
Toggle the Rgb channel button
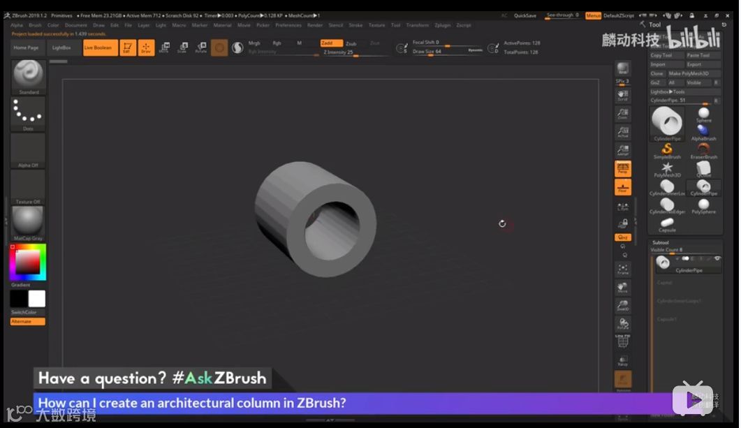point(277,43)
